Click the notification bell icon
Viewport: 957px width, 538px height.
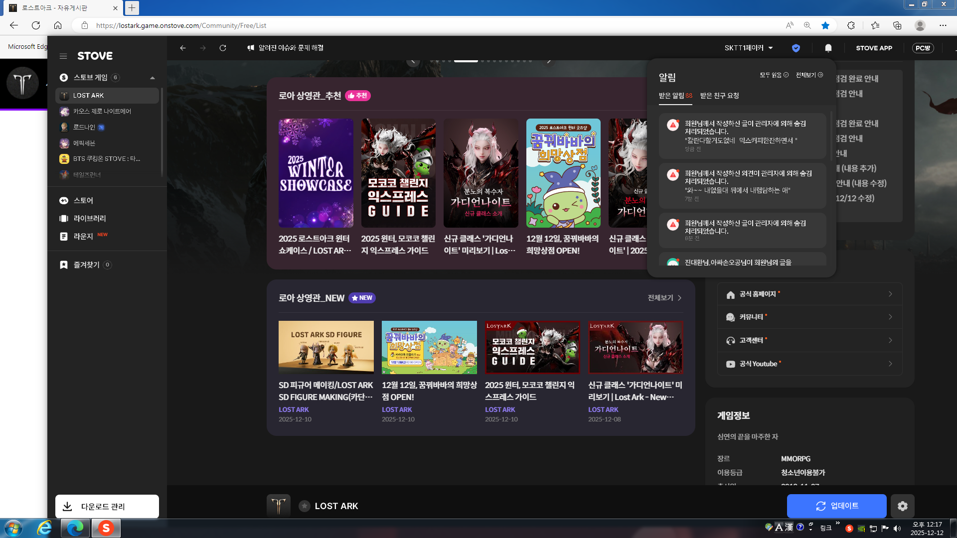[x=828, y=48]
